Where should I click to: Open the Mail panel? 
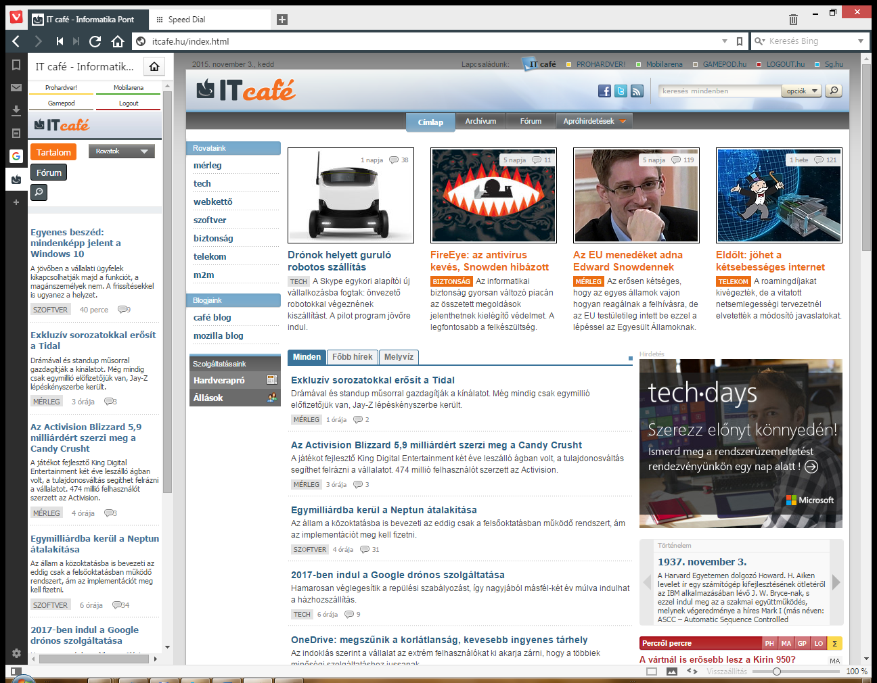16,87
